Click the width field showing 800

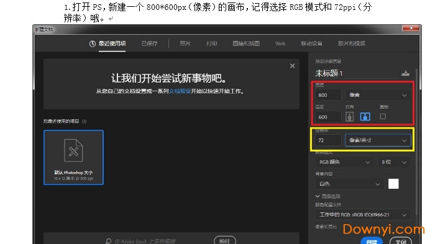tap(328, 95)
